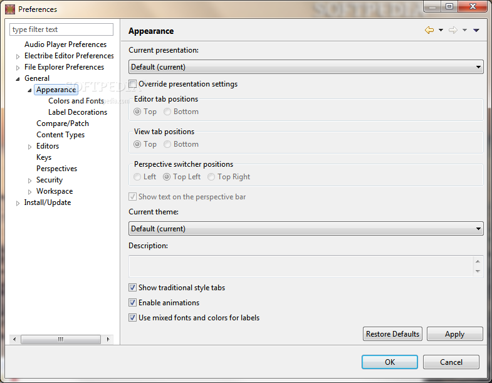Click the Description box scroll up arrow

pos(478,261)
